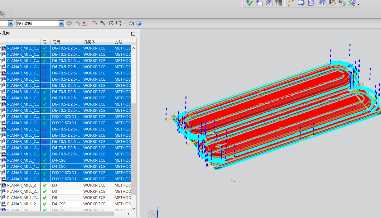Click the drill with clock icon
Viewport: 381px width, 218px height.
tap(342, 3)
